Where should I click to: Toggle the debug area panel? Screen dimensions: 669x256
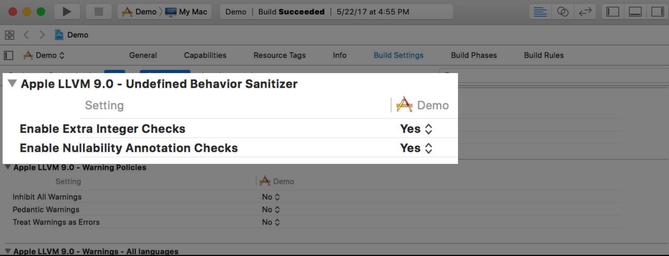pos(635,12)
